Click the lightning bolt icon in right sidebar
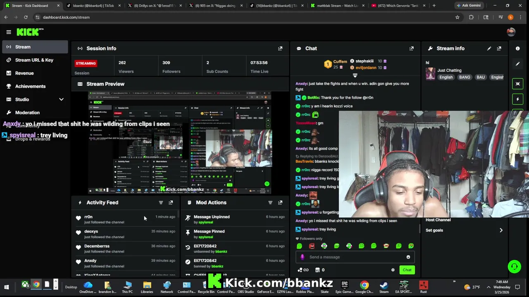The image size is (529, 297). 517,99
